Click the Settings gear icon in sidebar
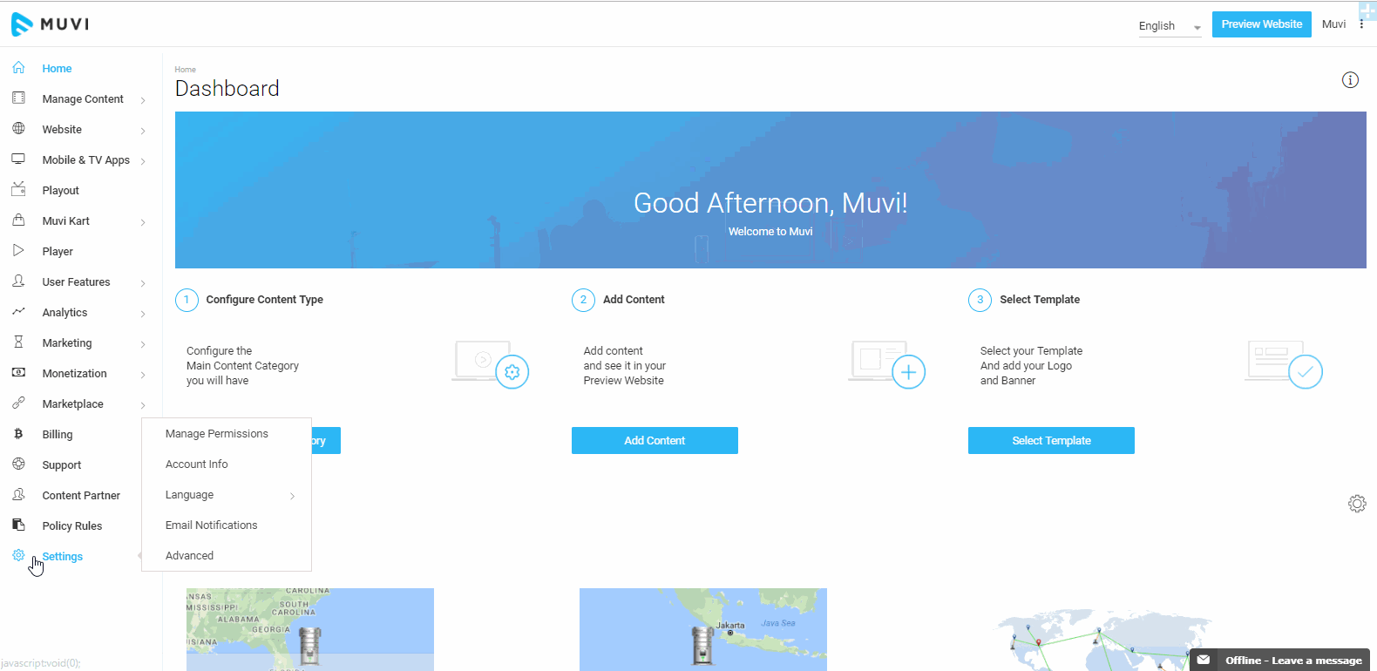Image resolution: width=1377 pixels, height=671 pixels. (x=18, y=555)
